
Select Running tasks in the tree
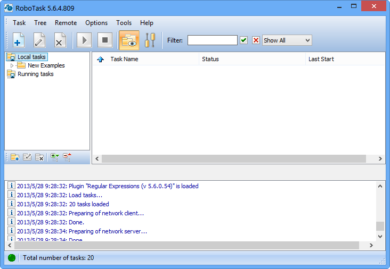point(35,74)
